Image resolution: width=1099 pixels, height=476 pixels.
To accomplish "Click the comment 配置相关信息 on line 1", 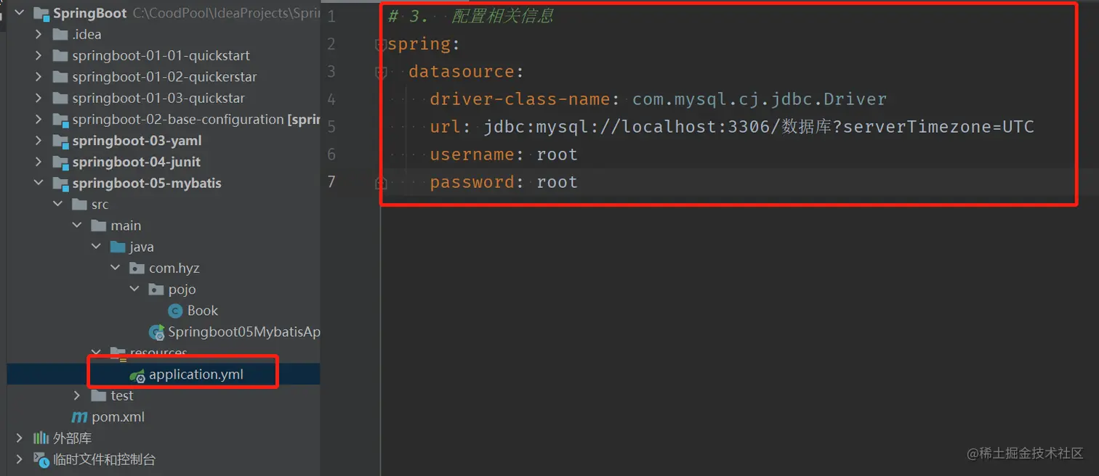I will point(503,16).
